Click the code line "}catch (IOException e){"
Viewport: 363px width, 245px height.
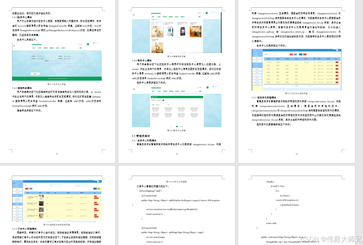point(287,200)
